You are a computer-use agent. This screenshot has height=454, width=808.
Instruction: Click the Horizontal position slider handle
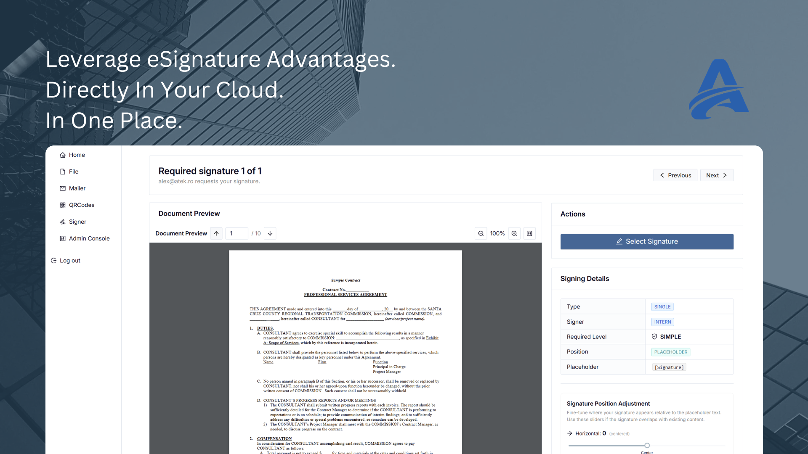pyautogui.click(x=647, y=445)
